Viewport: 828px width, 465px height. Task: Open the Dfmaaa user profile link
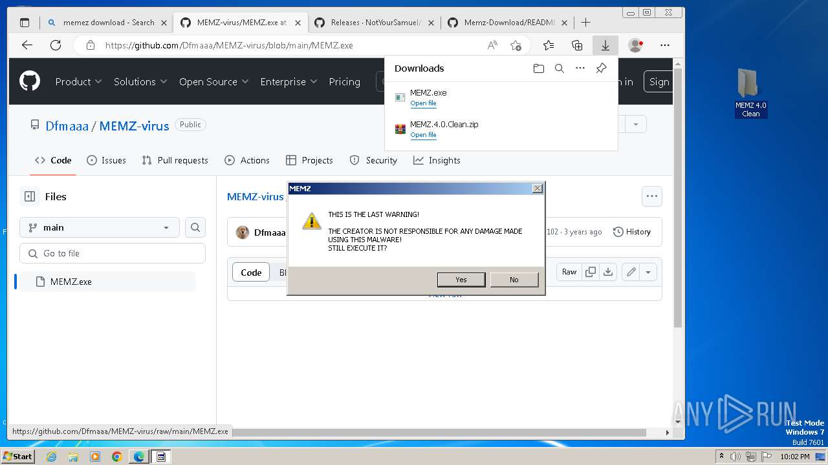(x=67, y=126)
